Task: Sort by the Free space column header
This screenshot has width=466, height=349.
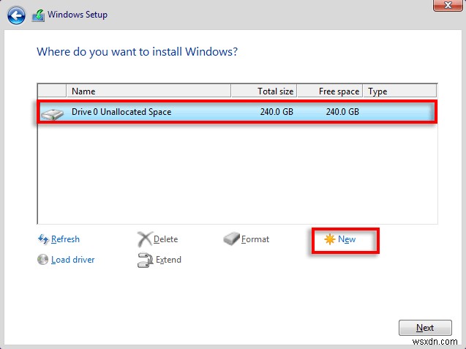Action: 330,91
